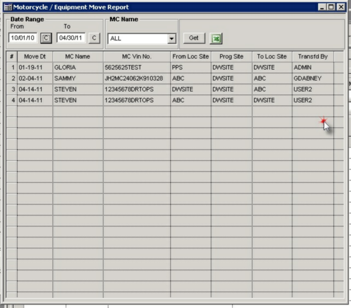Screen dimensions: 351x308
Task: Click the To date input field
Action: click(71, 38)
